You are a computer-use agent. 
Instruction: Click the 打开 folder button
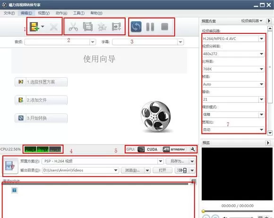pos(163,170)
